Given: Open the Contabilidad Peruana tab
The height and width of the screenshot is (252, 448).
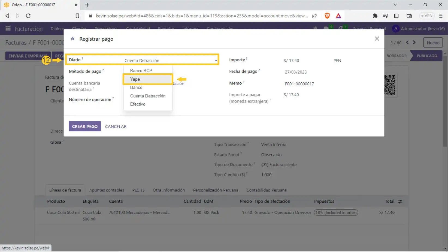Looking at the screenshot, I should click(x=266, y=190).
